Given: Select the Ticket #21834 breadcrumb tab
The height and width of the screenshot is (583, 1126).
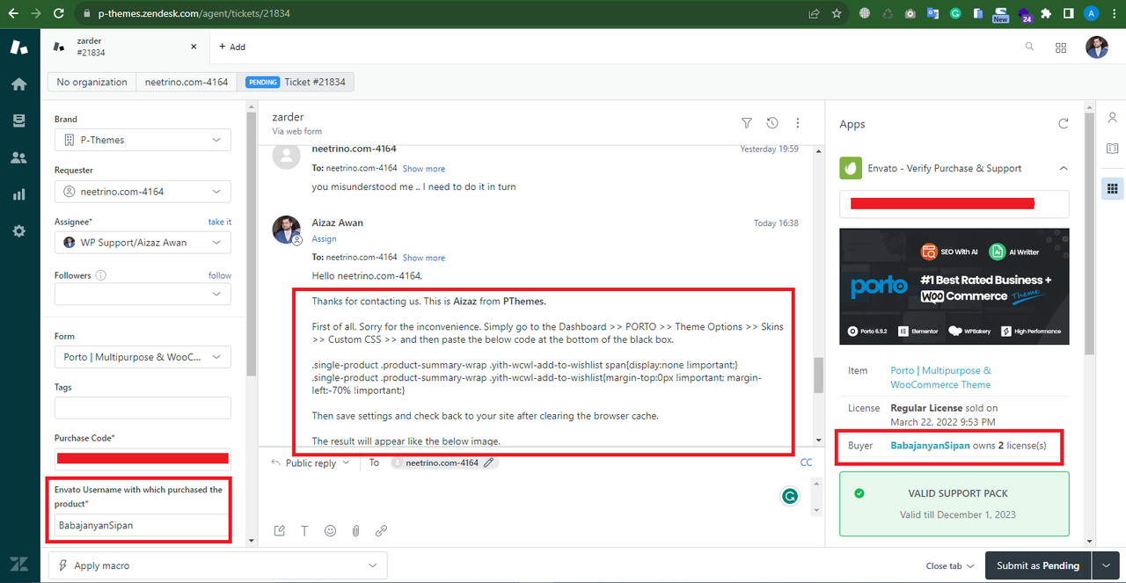Looking at the screenshot, I should [x=296, y=82].
